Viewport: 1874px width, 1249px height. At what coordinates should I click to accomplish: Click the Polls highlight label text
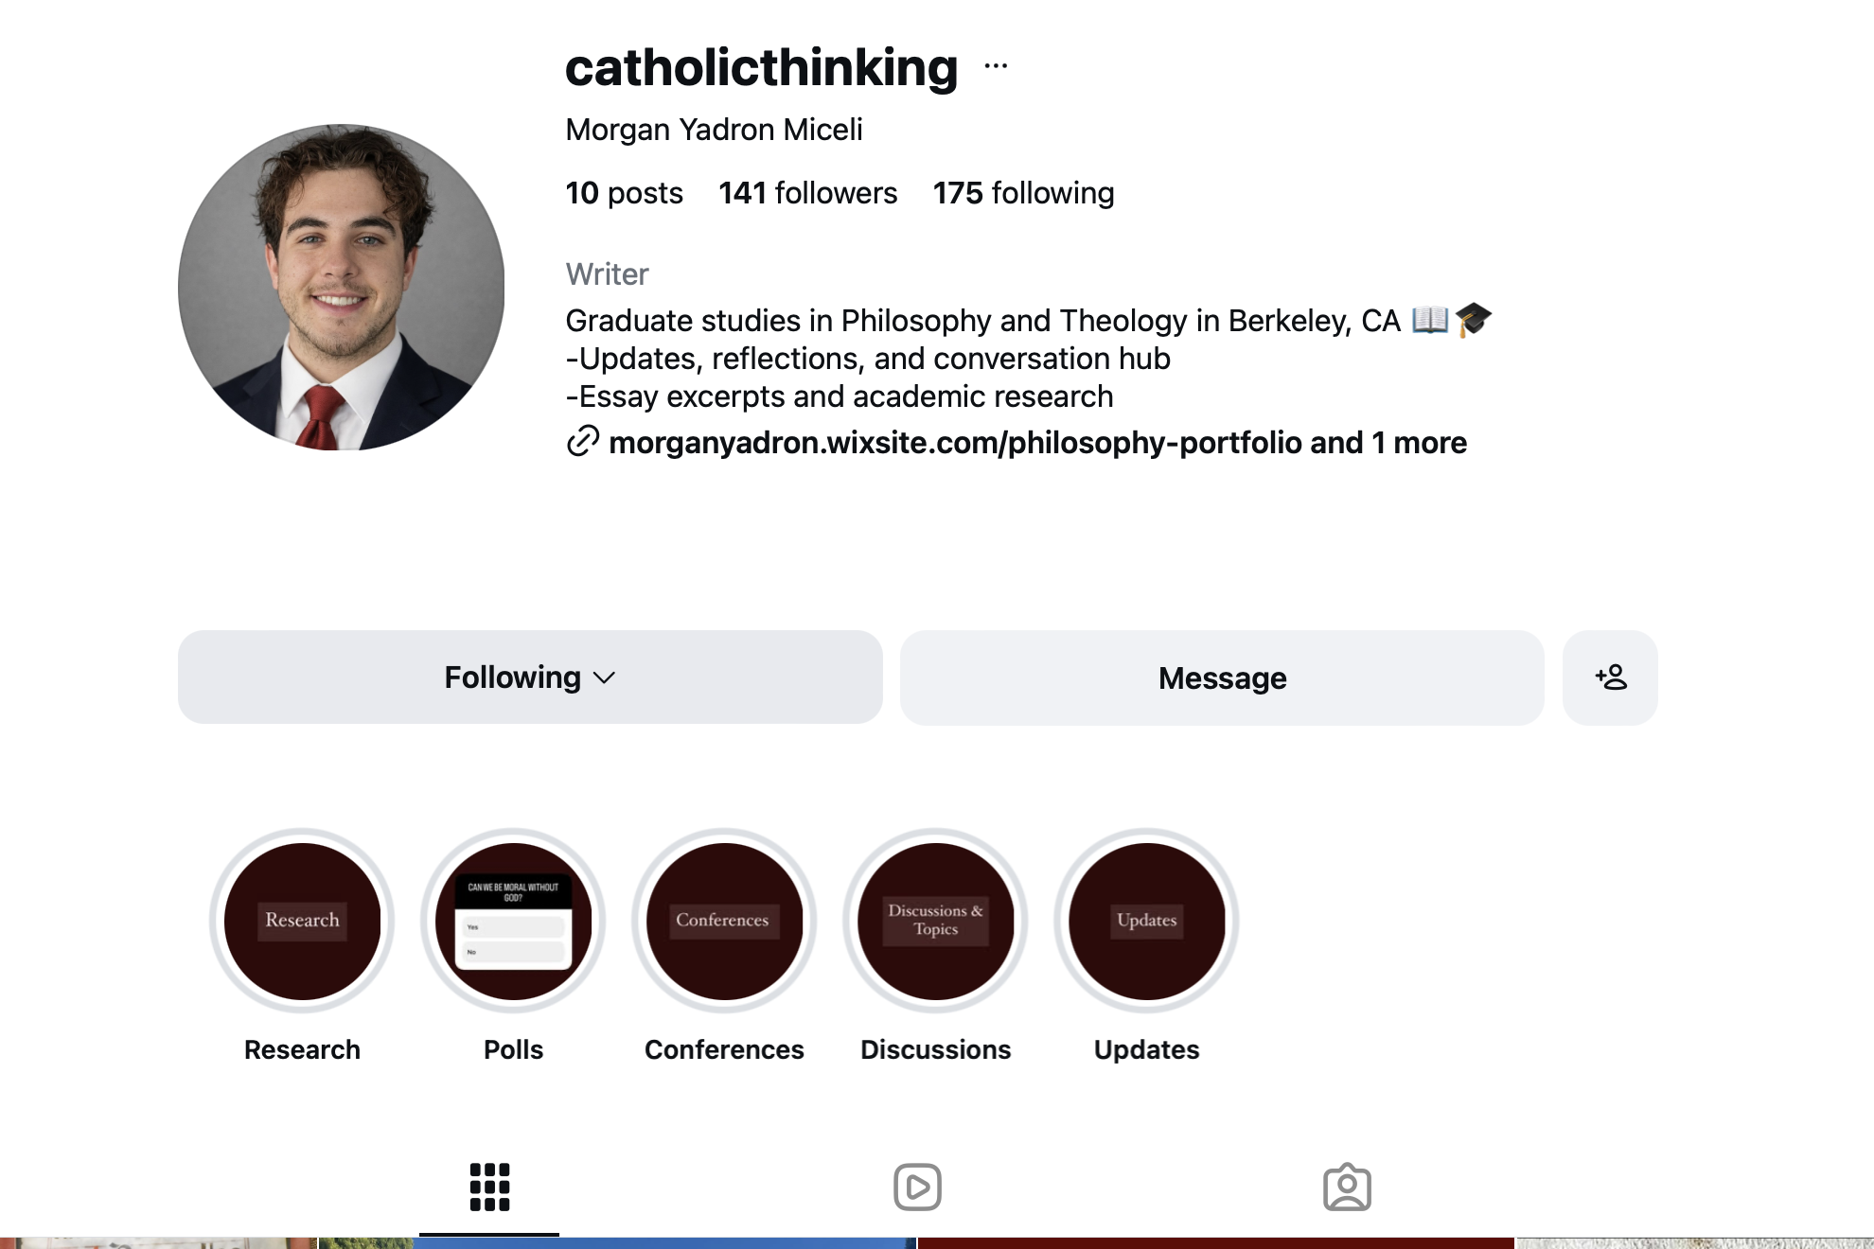513,1049
